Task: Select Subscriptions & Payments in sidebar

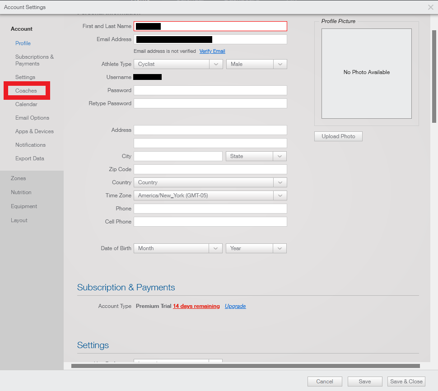Action: point(34,60)
